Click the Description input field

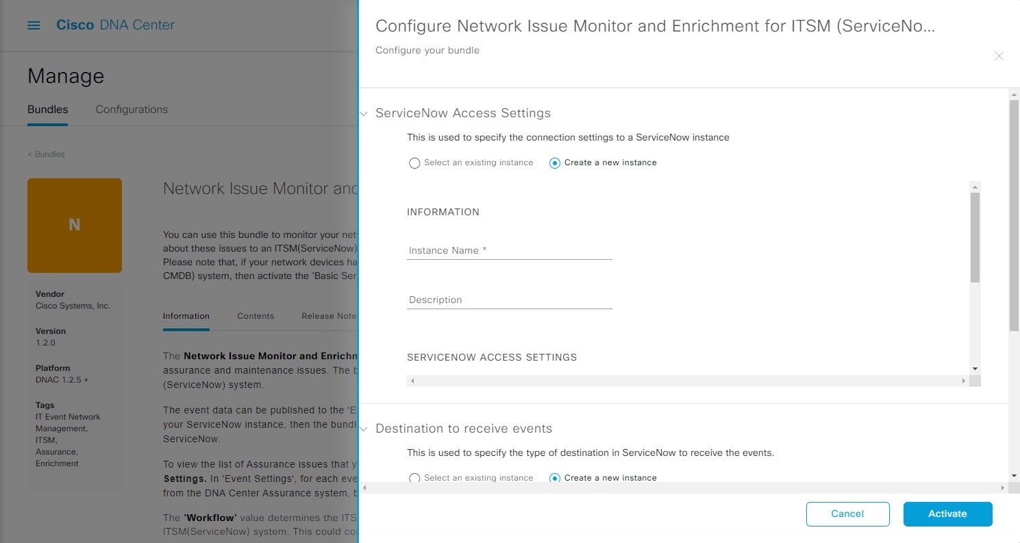point(509,300)
